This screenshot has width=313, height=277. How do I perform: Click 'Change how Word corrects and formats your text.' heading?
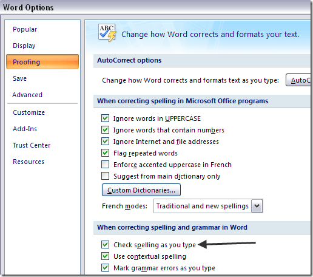210,35
